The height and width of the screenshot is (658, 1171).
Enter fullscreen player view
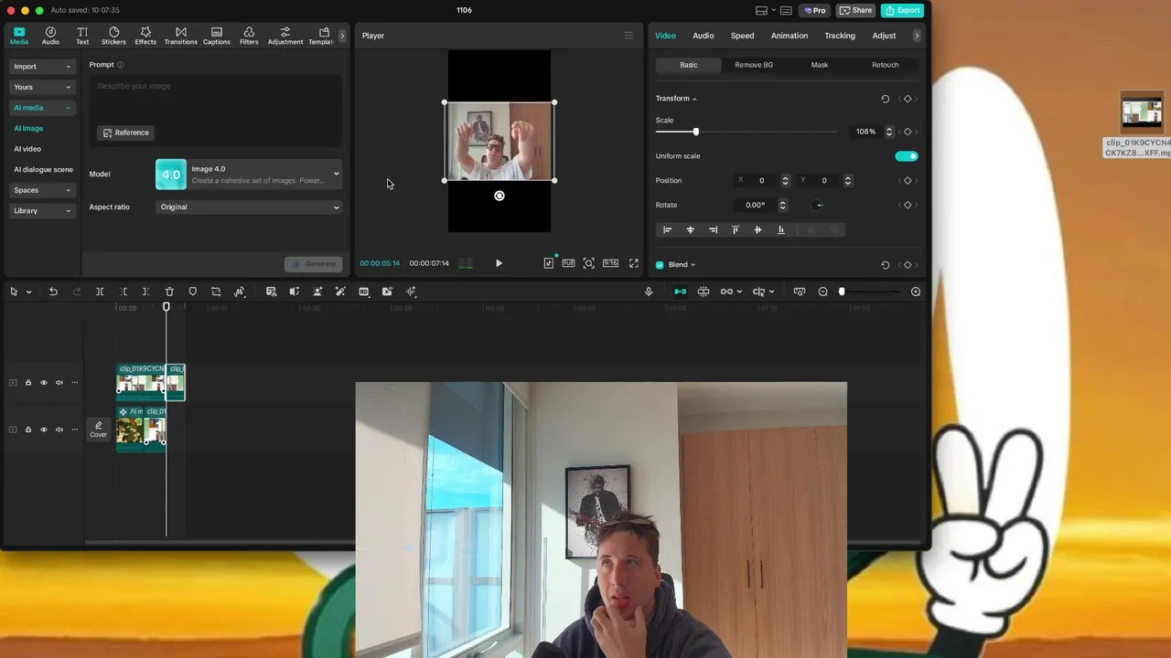(x=633, y=263)
